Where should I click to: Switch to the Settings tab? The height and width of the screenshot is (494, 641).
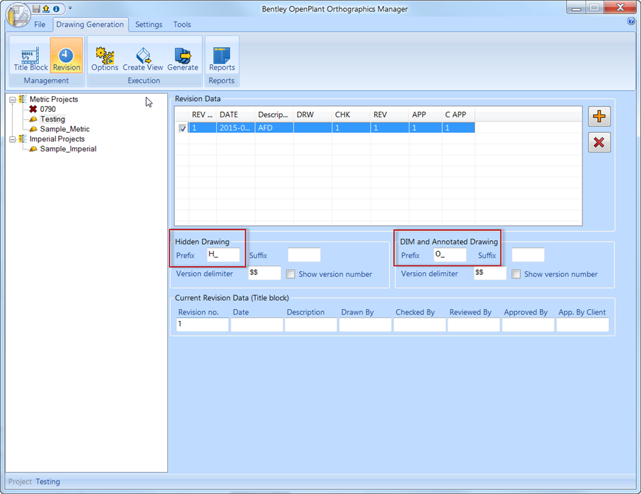[x=149, y=25]
